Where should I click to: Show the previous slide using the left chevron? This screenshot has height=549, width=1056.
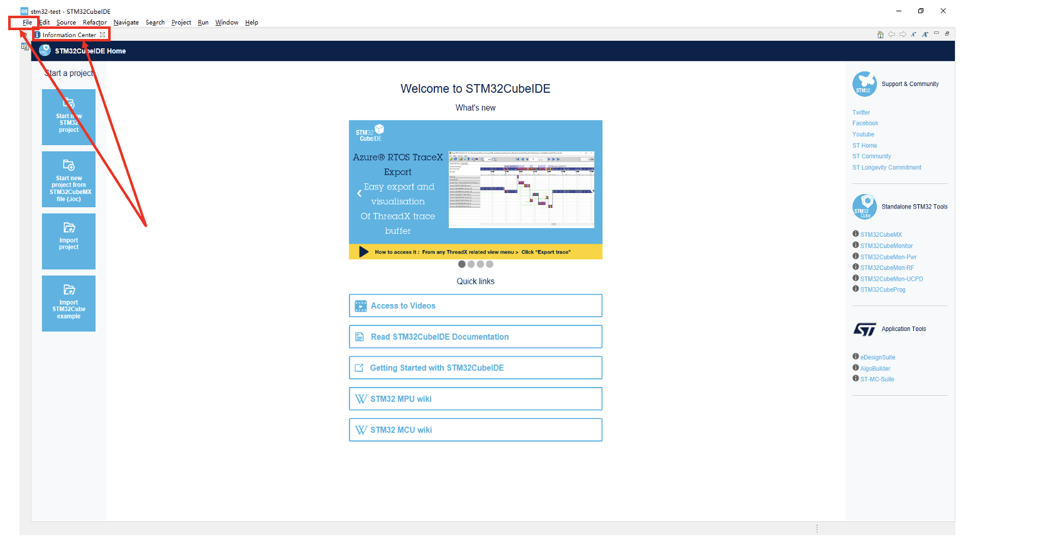[359, 193]
